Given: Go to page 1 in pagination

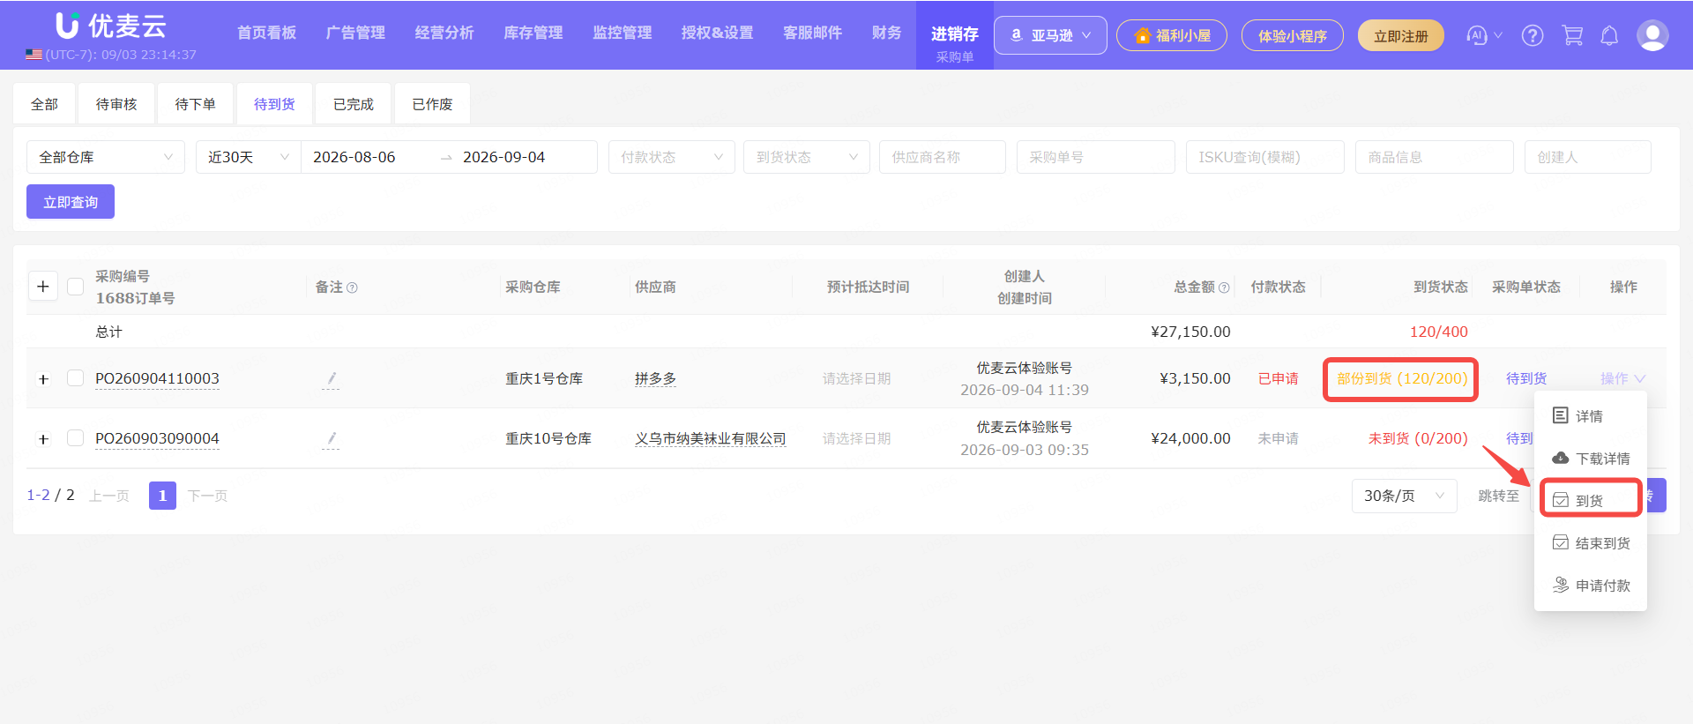Looking at the screenshot, I should [x=162, y=496].
